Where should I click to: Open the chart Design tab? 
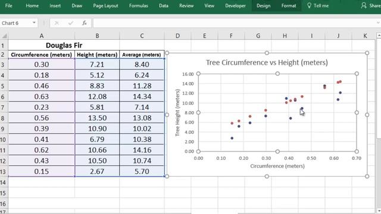pyautogui.click(x=263, y=5)
